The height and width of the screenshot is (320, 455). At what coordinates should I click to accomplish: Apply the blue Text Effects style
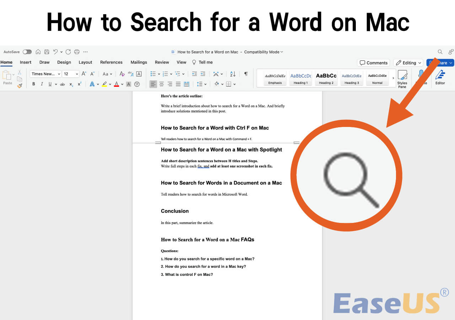[x=92, y=84]
